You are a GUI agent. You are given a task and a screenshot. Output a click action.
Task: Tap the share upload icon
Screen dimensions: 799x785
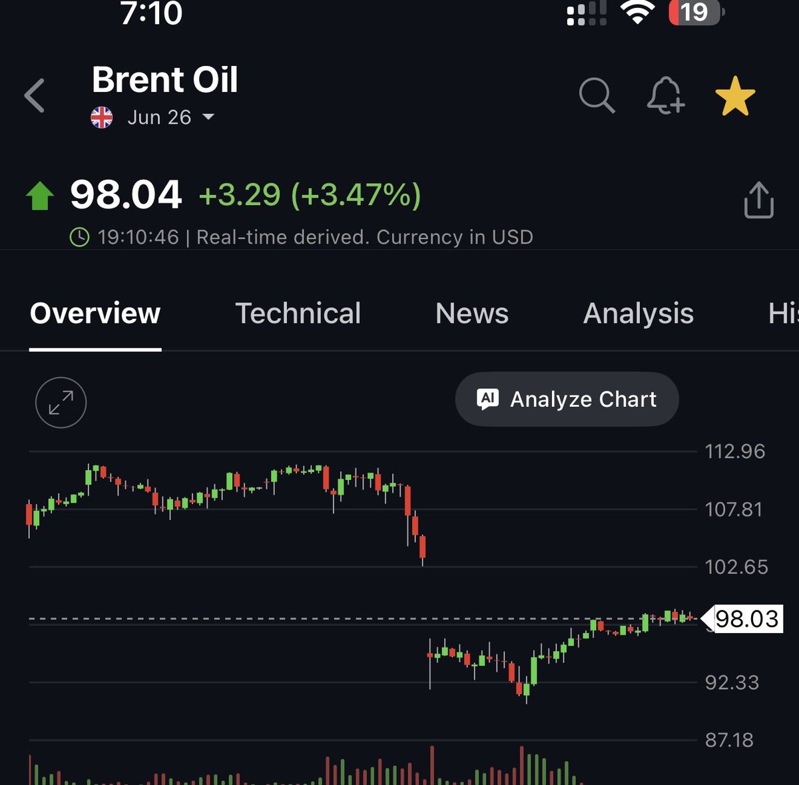758,200
